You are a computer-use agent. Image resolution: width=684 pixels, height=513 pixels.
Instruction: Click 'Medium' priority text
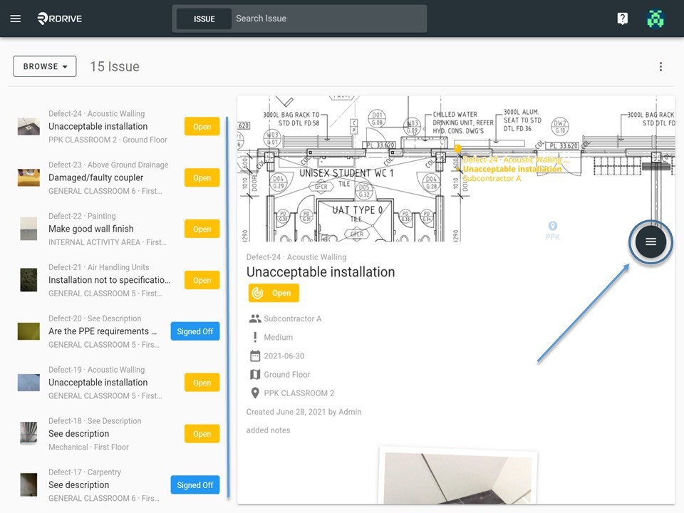click(x=279, y=337)
